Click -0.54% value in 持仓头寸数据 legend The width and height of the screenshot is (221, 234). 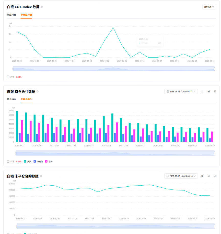click(19, 162)
